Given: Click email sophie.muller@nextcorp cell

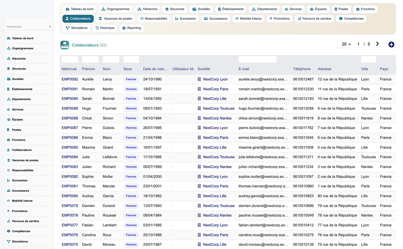Looking at the screenshot, I should point(263,177).
